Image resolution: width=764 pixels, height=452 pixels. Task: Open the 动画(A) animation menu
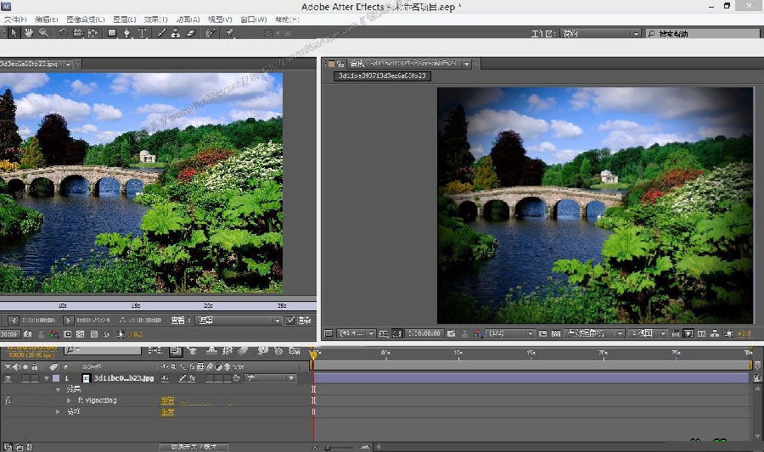point(187,19)
